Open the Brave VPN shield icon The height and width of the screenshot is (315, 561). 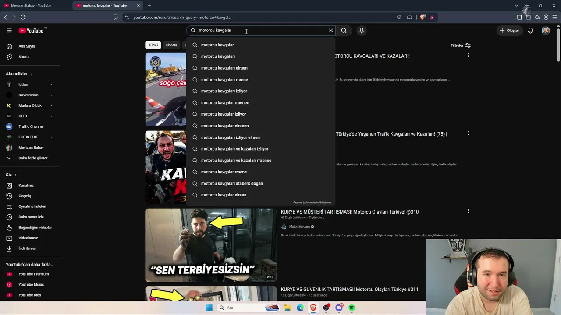tap(546, 17)
